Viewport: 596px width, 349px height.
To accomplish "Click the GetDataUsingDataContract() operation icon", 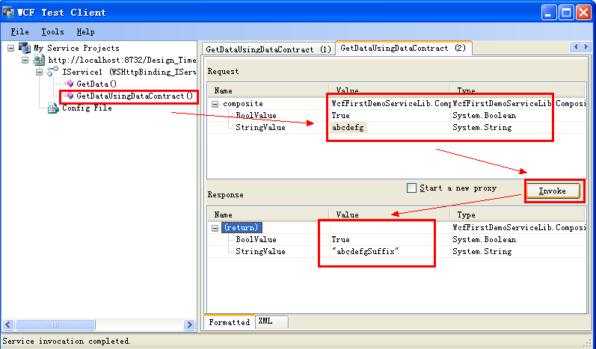I will pos(69,96).
